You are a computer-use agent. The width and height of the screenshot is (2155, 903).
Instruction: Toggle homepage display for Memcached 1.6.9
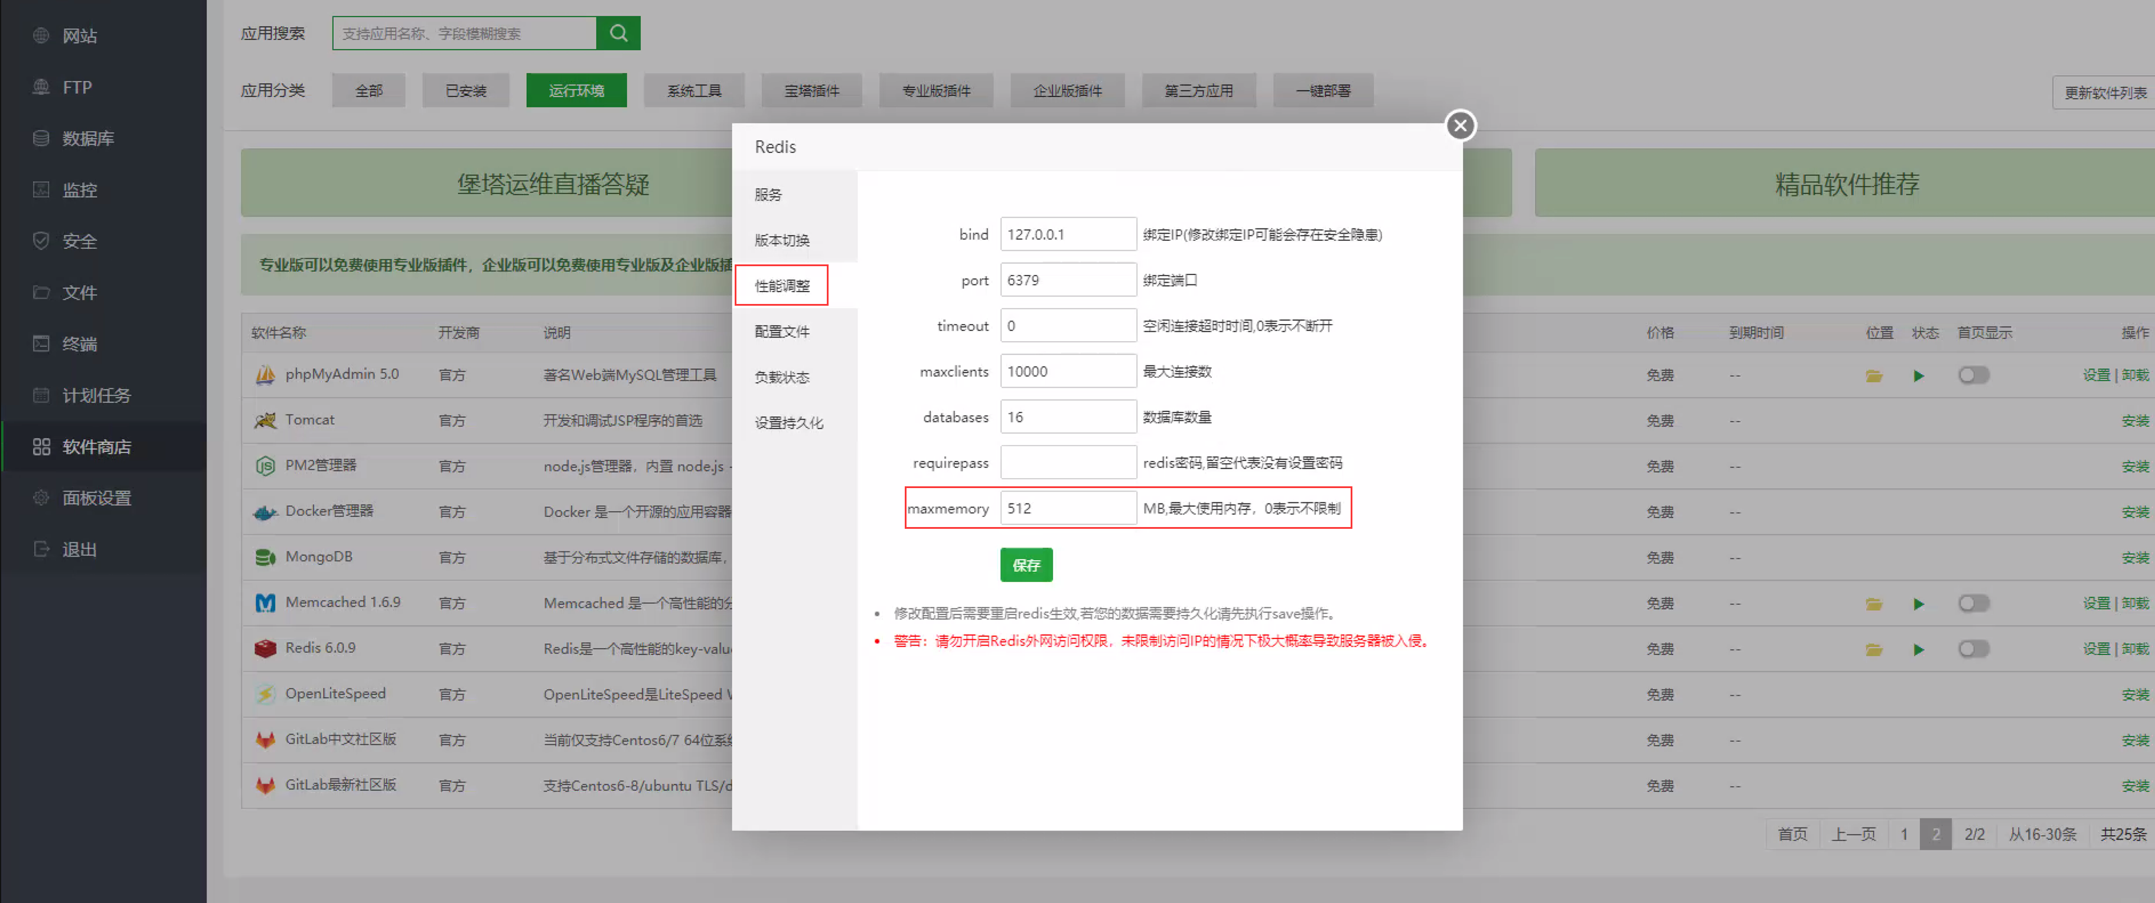[x=1974, y=604]
